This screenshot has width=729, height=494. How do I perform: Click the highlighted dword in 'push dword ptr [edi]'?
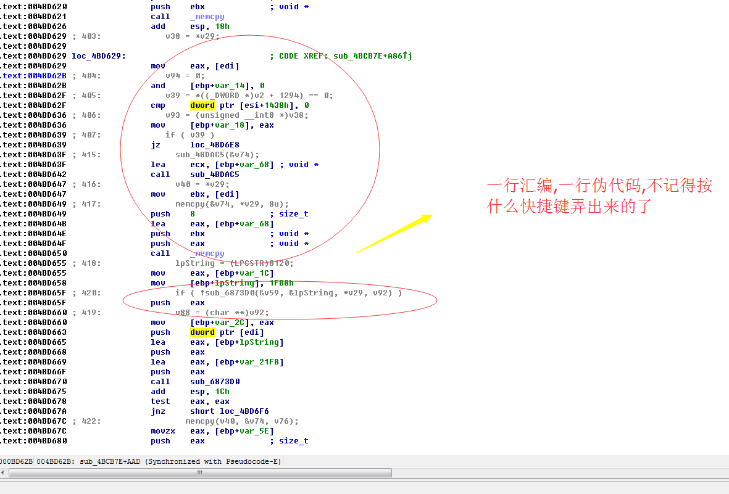pos(202,333)
